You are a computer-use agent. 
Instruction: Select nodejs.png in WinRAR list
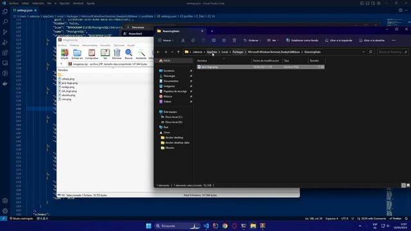coord(68,87)
